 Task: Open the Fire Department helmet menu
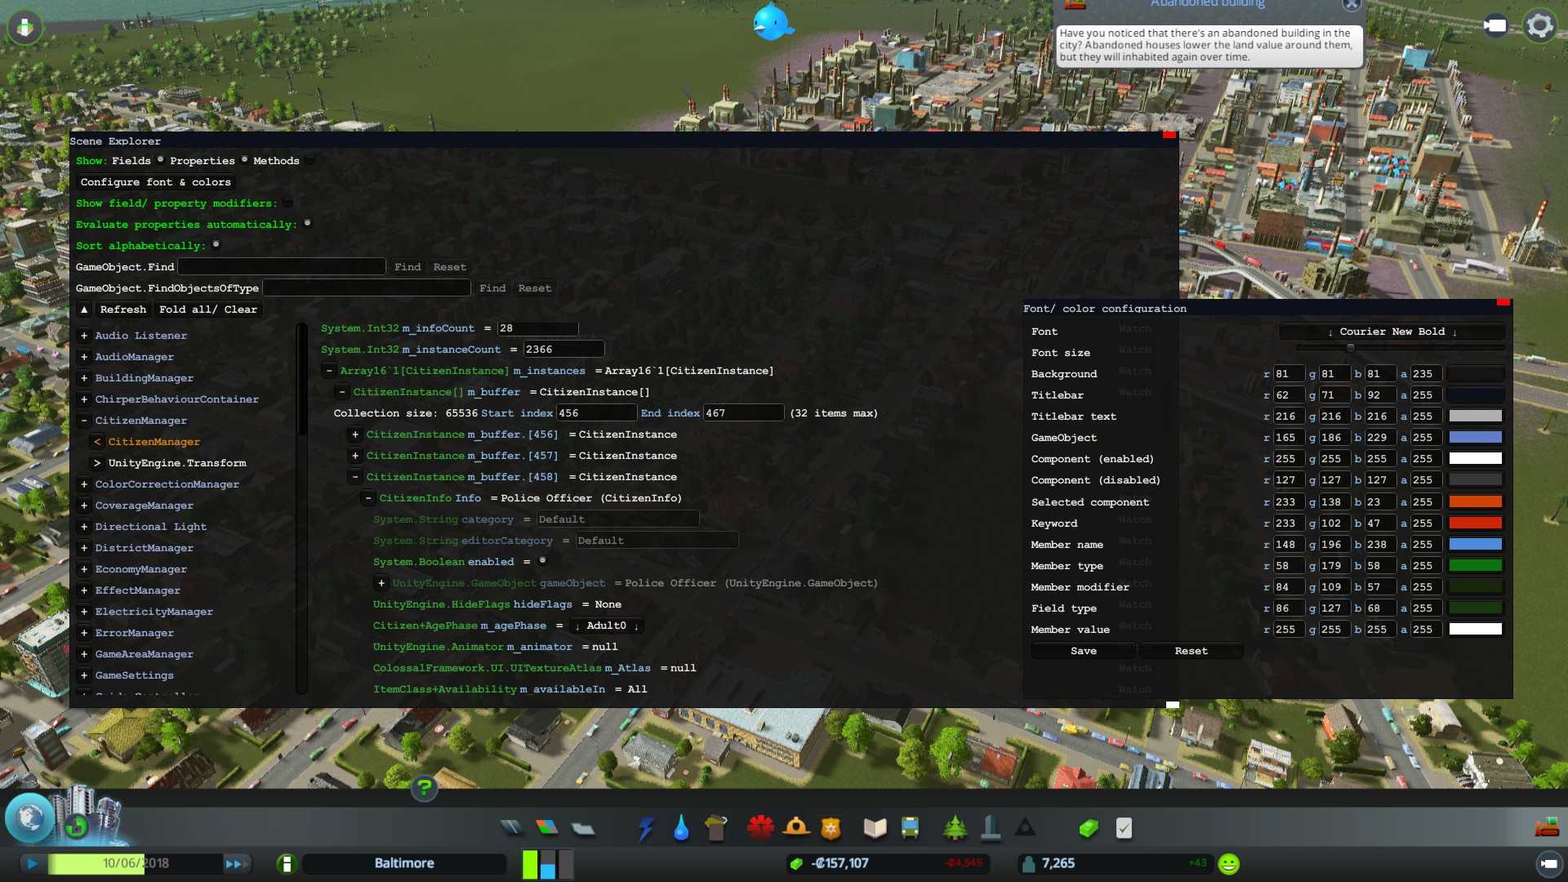pos(796,828)
